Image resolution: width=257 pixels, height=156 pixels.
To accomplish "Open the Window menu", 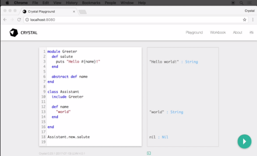I will coord(127,3).
